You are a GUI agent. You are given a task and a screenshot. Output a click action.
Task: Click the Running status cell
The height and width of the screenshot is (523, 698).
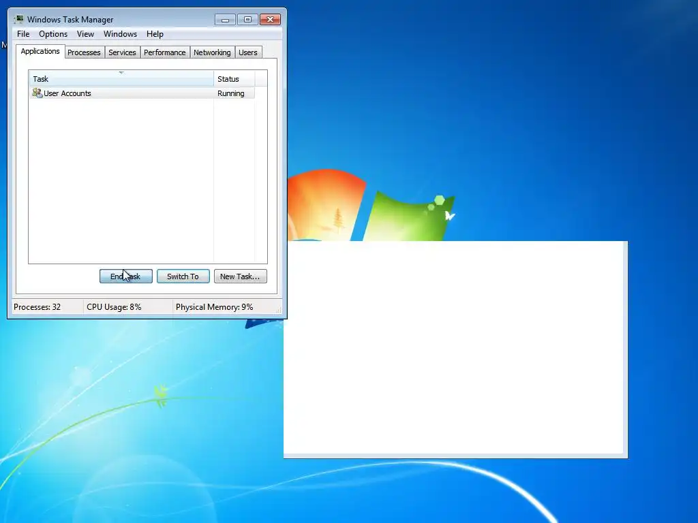pos(231,93)
